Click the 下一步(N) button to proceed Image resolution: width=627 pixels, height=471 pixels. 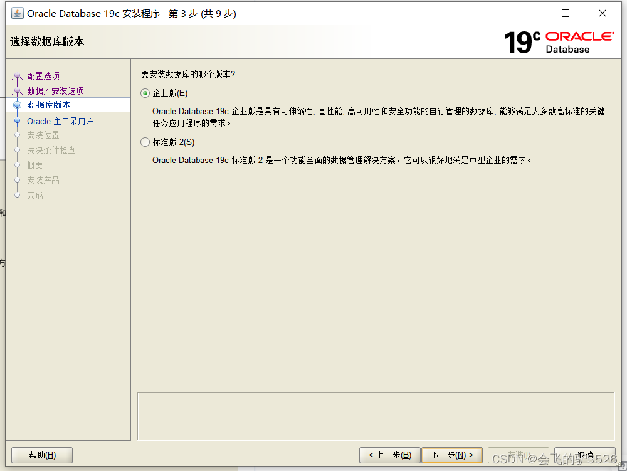[452, 455]
